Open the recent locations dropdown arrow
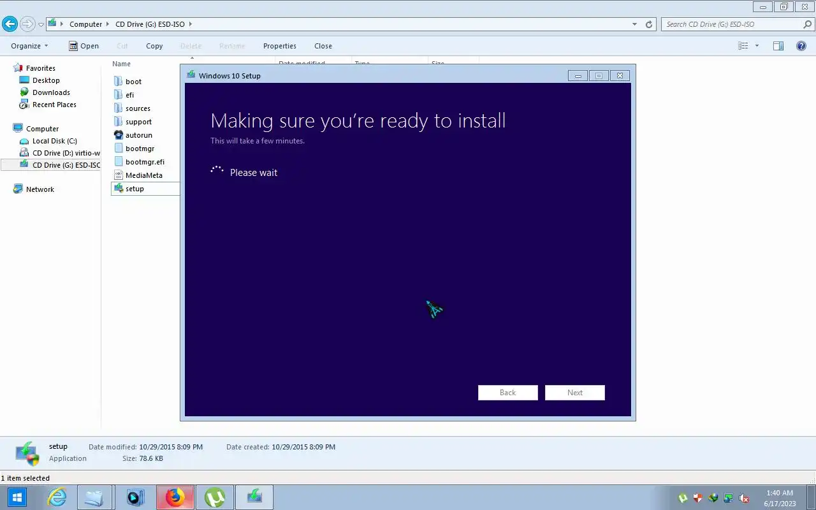Screen dimensions: 816x510 41,25
